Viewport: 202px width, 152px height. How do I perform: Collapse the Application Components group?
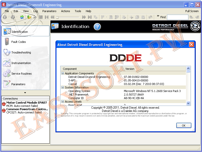[63, 73]
